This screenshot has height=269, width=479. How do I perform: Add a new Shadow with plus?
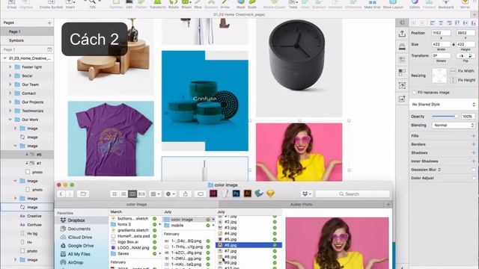(x=474, y=152)
